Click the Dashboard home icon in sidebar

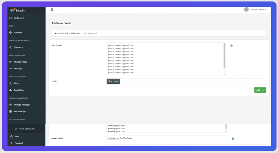point(10,18)
